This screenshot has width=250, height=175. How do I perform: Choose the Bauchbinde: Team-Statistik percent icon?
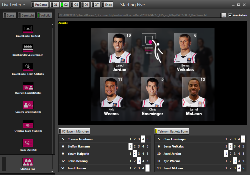click(x=28, y=67)
